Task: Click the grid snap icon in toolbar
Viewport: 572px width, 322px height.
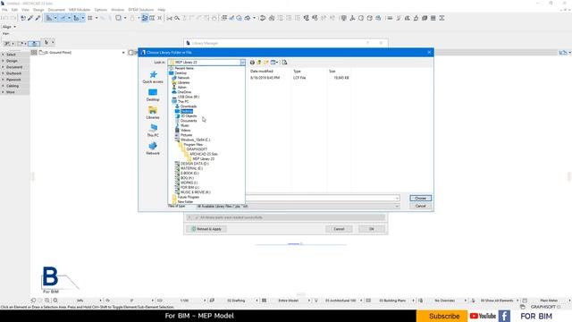Action: [x=89, y=18]
